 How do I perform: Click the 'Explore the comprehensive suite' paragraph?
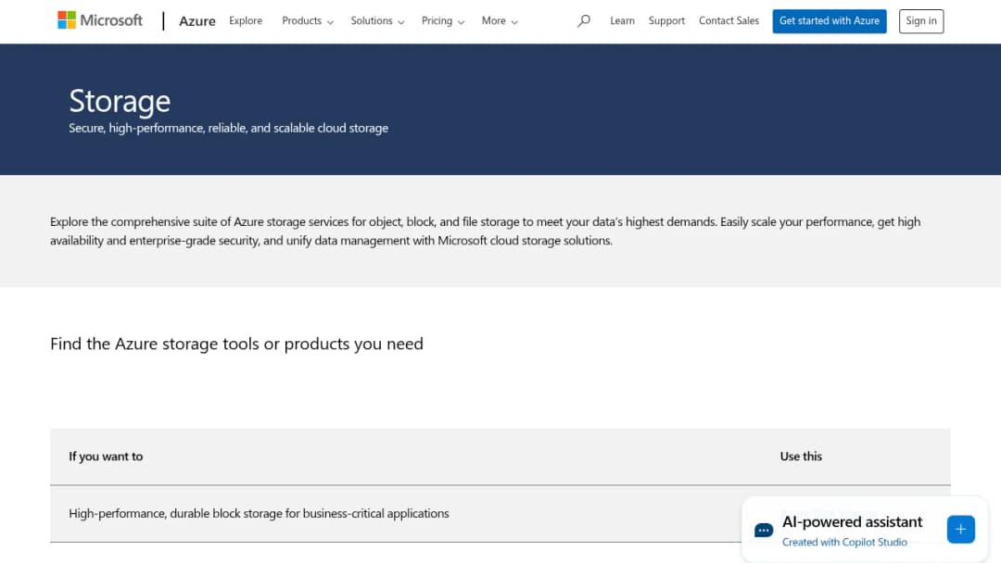[x=485, y=231]
